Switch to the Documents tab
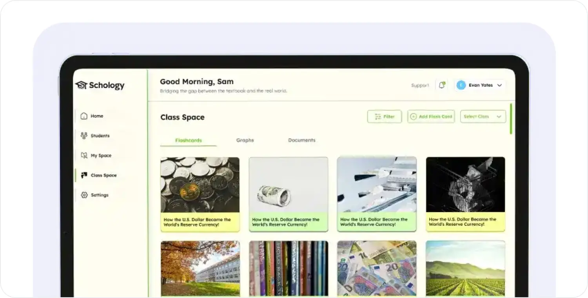This screenshot has width=588, height=298. click(x=302, y=140)
